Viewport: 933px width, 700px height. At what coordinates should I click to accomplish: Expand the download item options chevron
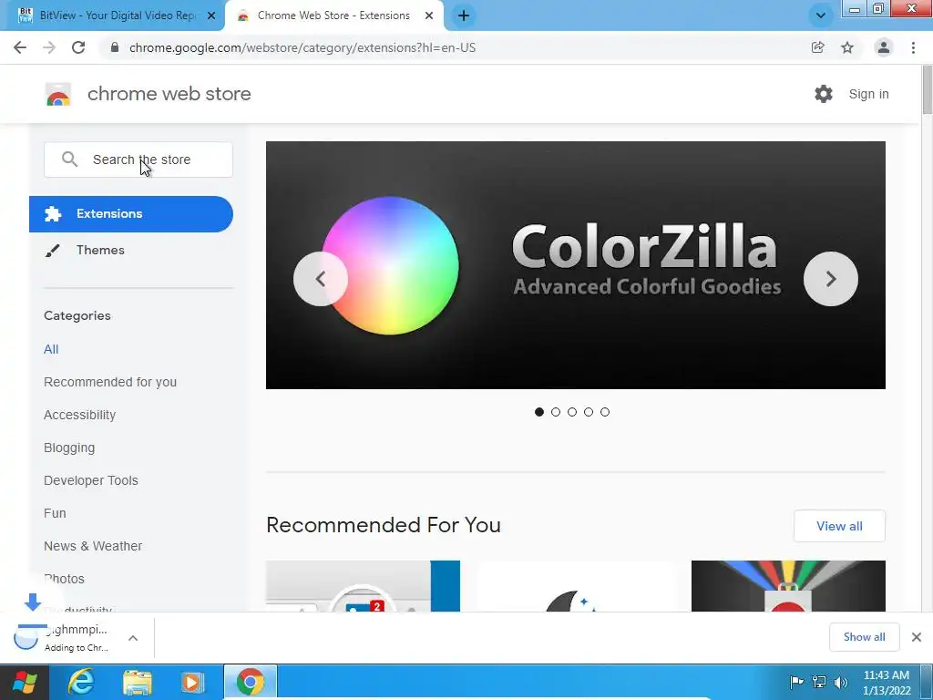[133, 638]
